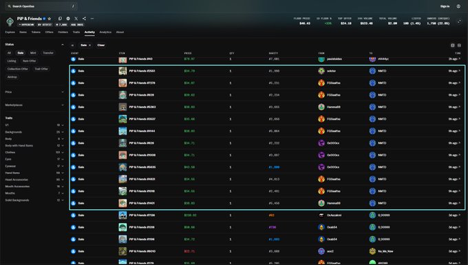Enable the Mint status filter
The width and height of the screenshot is (468, 265).
point(33,53)
